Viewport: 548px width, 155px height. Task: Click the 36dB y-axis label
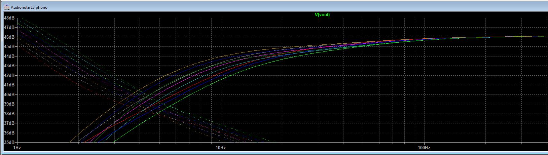click(9, 133)
